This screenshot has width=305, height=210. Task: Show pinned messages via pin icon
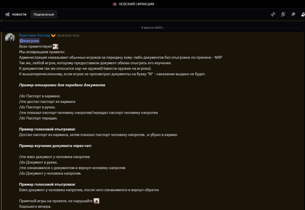coord(293,14)
